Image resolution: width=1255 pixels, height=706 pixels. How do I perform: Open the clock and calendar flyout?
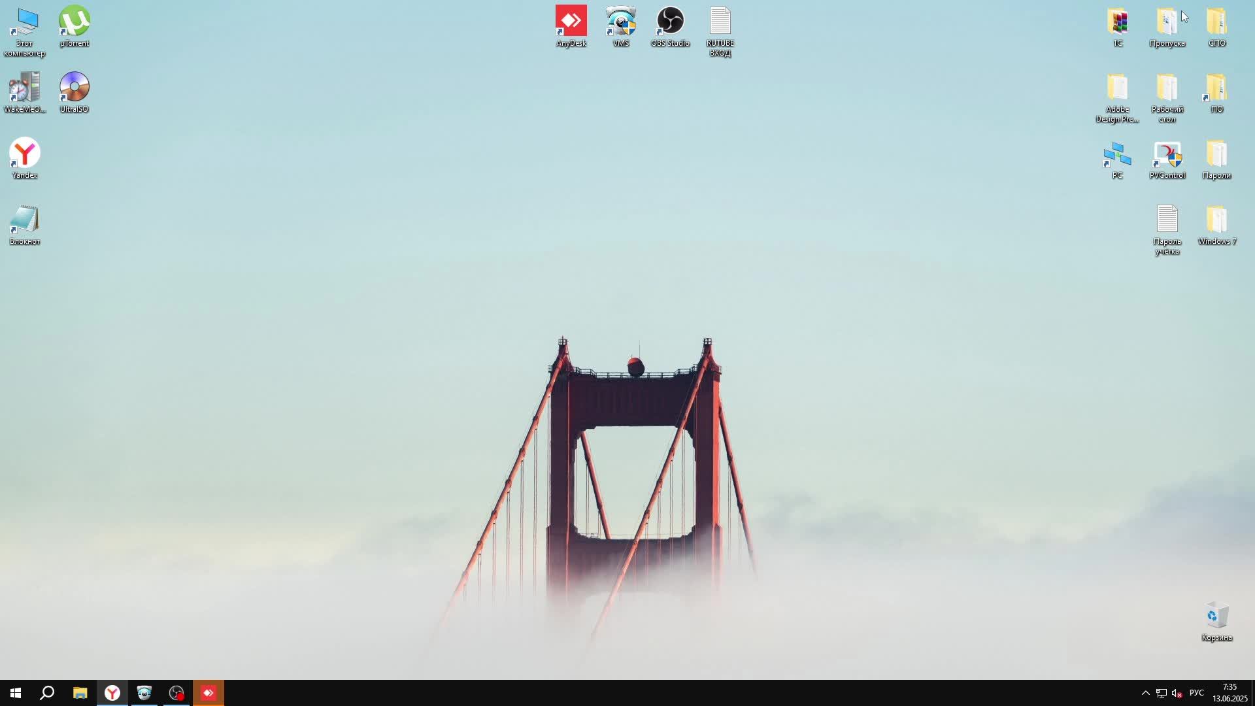pos(1230,693)
